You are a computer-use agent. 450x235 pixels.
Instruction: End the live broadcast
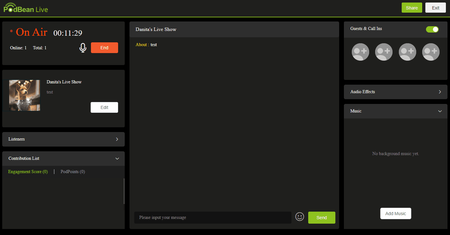point(104,48)
